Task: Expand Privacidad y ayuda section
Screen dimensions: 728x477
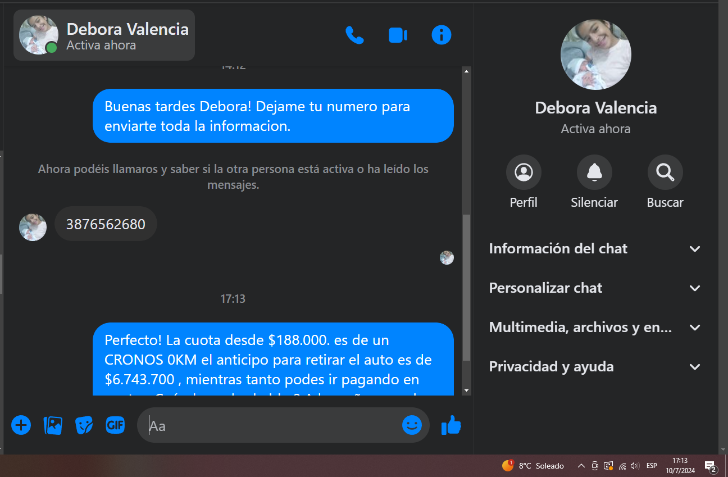Action: pos(595,366)
